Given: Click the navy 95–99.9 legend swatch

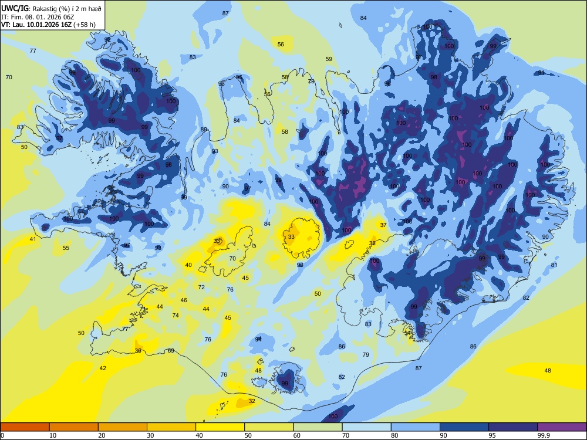Looking at the screenshot, I should tap(513, 427).
